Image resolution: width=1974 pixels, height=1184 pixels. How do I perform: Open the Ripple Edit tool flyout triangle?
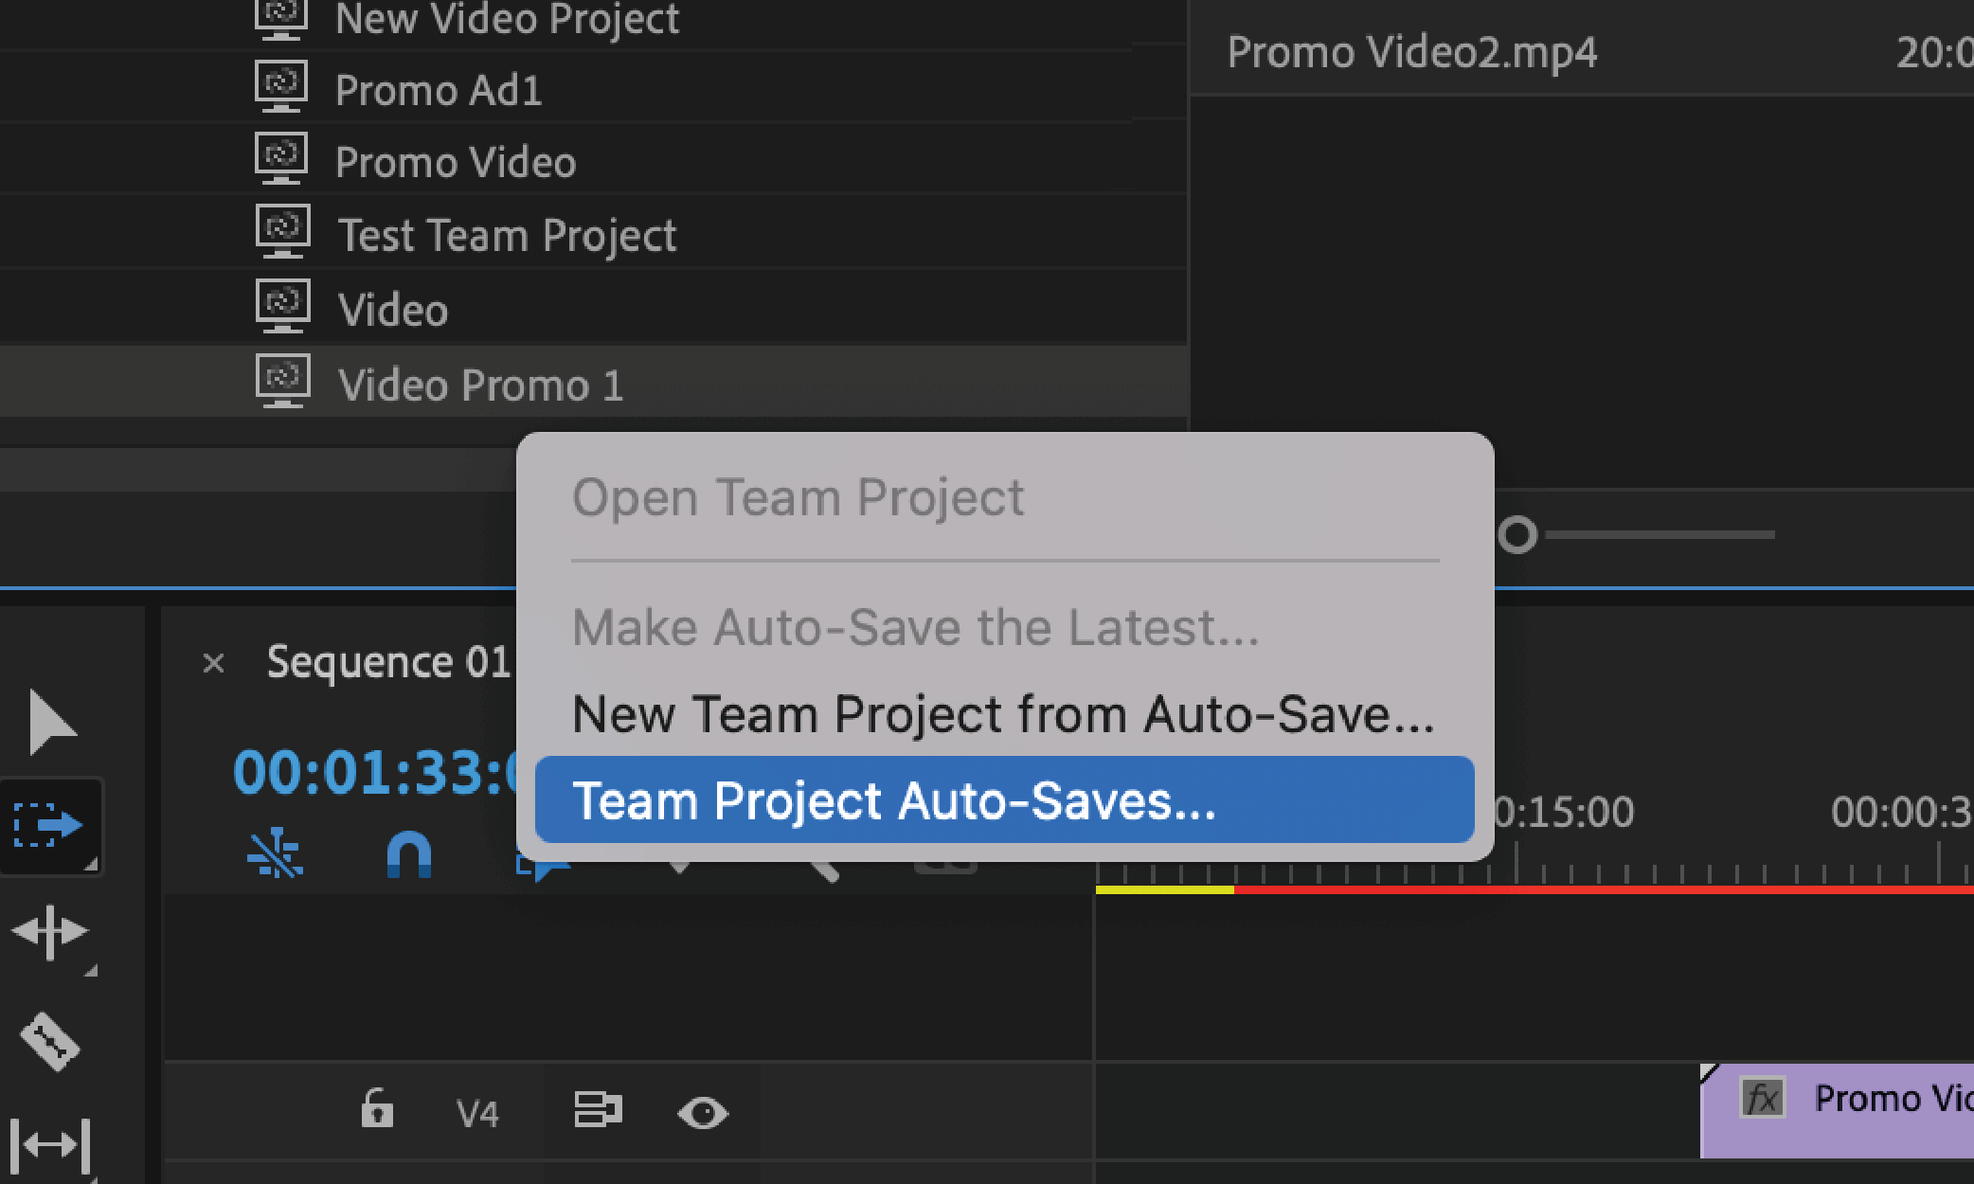click(x=92, y=968)
